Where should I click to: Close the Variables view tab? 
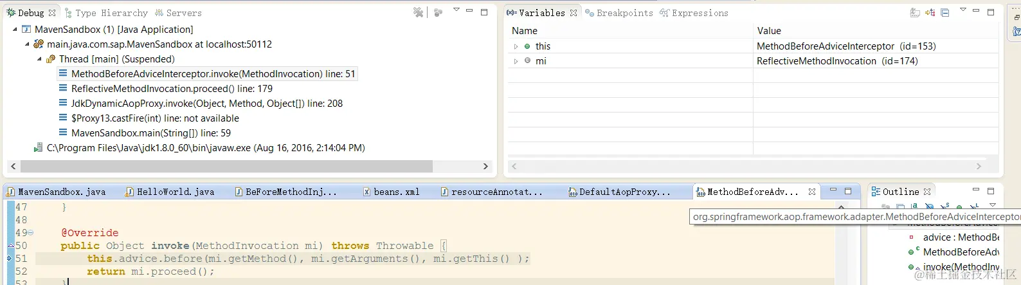(574, 13)
